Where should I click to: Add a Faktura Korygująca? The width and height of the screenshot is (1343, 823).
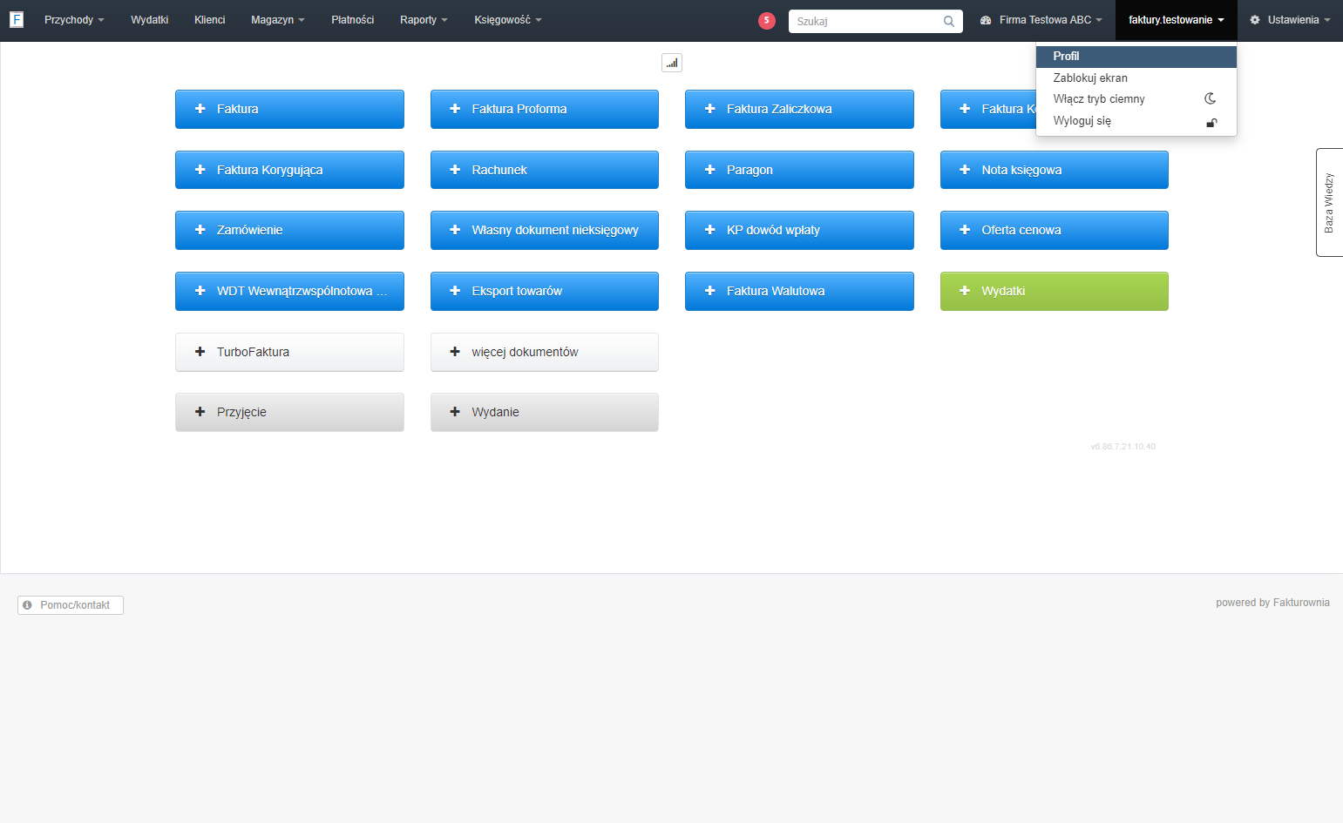click(x=289, y=170)
